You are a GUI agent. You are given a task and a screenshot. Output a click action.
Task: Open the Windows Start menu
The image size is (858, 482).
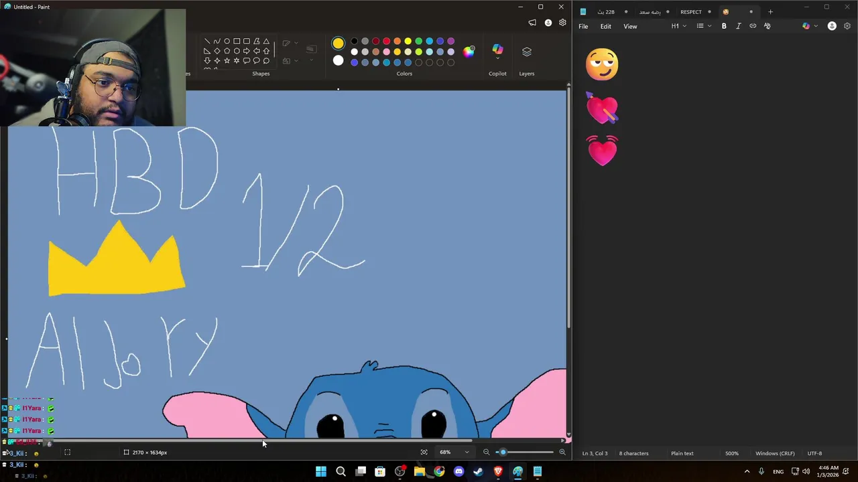tap(321, 471)
